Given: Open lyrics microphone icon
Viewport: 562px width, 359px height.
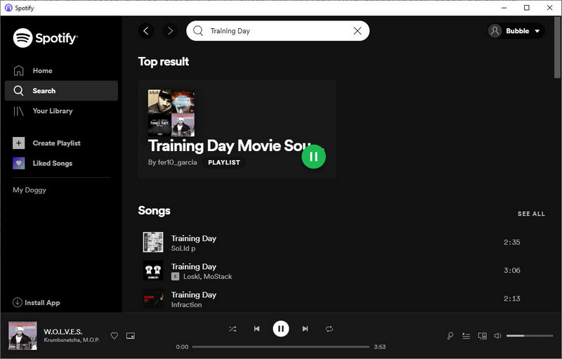Looking at the screenshot, I should pyautogui.click(x=450, y=336).
